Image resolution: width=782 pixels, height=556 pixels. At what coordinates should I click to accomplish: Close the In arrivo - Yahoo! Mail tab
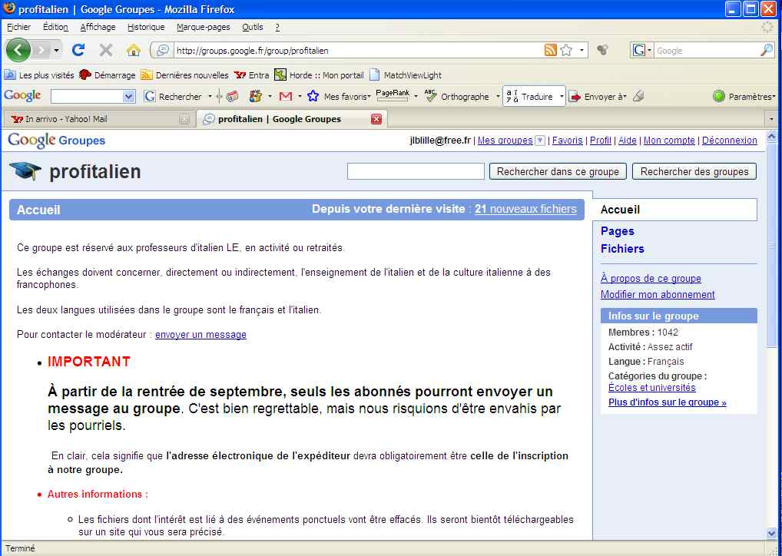184,119
